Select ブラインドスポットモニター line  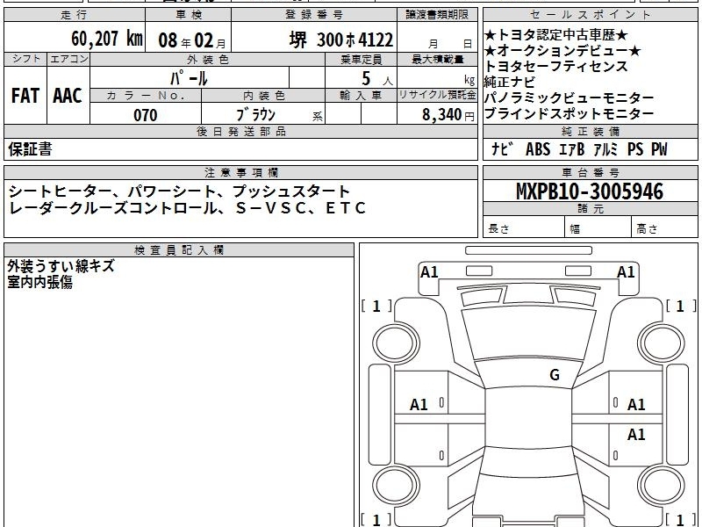pos(569,113)
